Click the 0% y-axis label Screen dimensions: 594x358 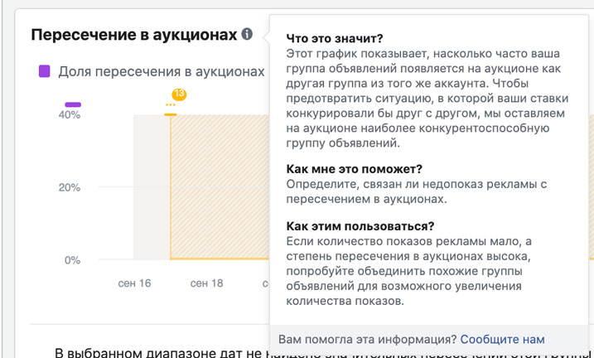pyautogui.click(x=71, y=260)
